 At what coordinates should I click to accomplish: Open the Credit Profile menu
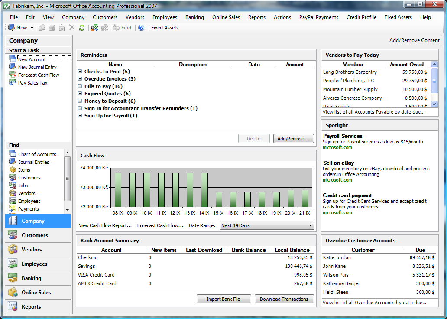(x=361, y=17)
